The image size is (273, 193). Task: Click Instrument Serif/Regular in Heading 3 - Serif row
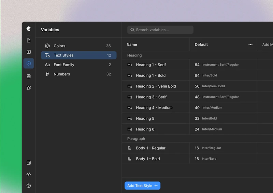point(220,97)
